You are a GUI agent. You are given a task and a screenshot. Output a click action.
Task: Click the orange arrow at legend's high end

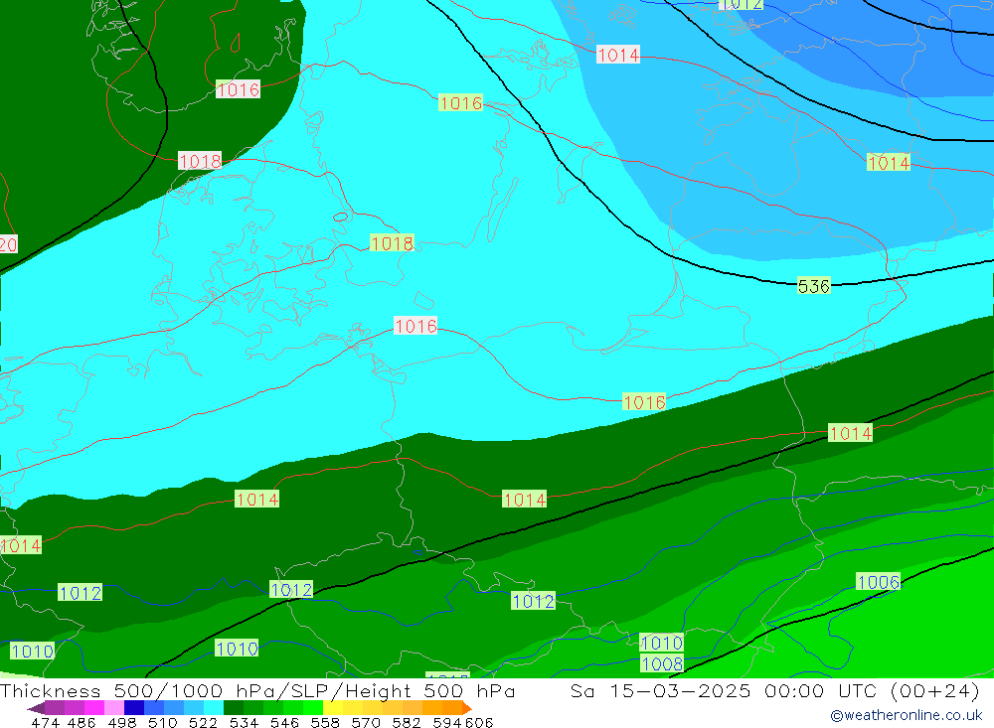(x=466, y=708)
